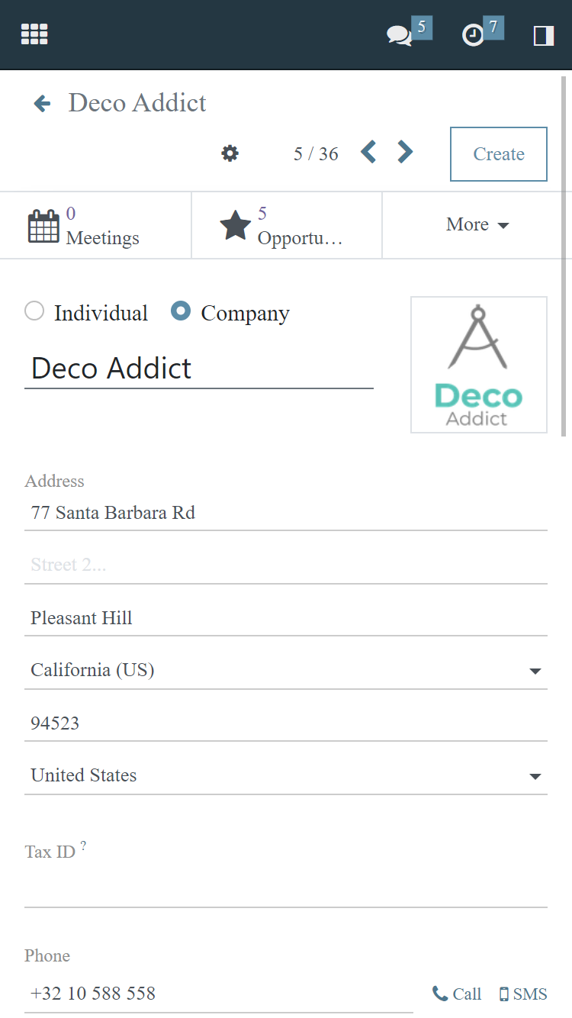Select the Company radio option
The width and height of the screenshot is (572, 1018).
pyautogui.click(x=181, y=311)
